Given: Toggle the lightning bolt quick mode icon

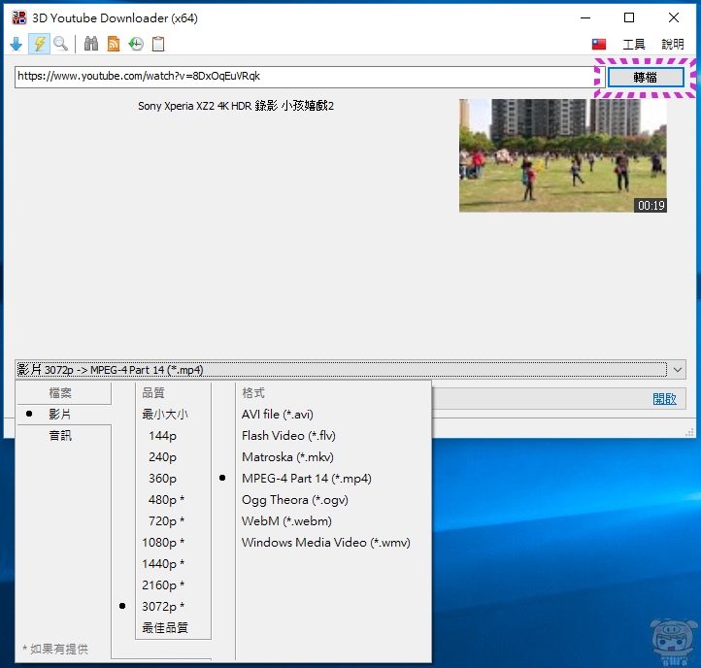Looking at the screenshot, I should [x=39, y=44].
